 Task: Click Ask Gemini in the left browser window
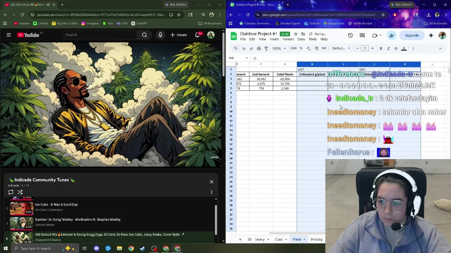[x=175, y=5]
